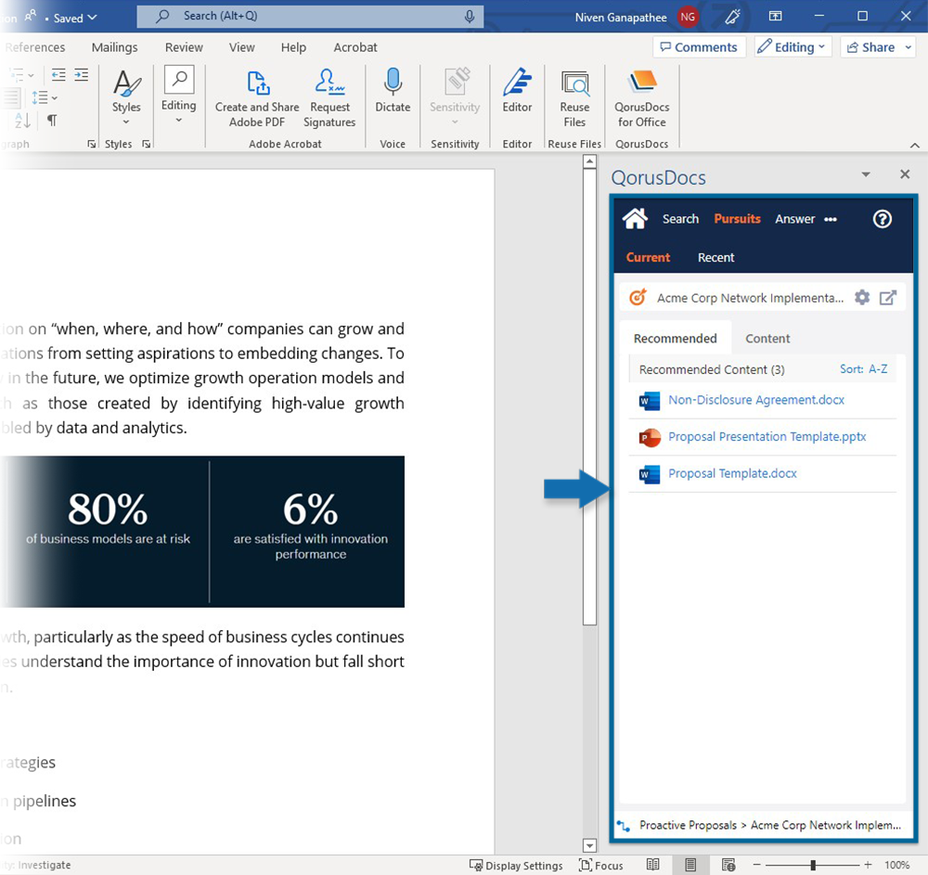Screen dimensions: 928x875
Task: Open QorusDocs help question mark icon
Action: click(x=882, y=219)
